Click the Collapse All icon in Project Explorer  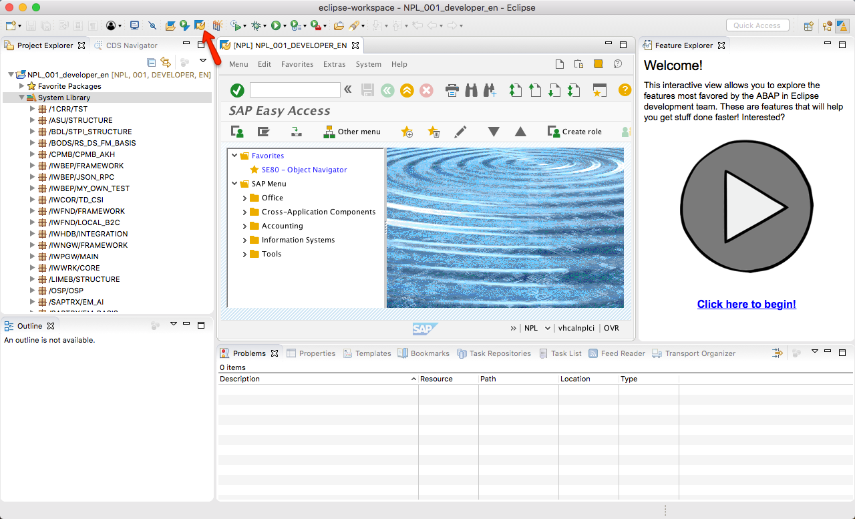pos(151,62)
